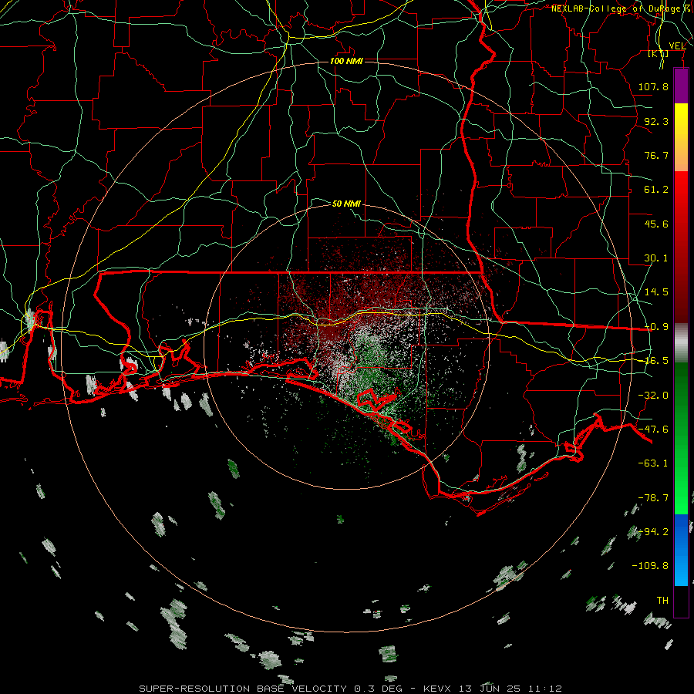Click the -94.2 velocity scale value
The width and height of the screenshot is (694, 694).
tap(653, 532)
